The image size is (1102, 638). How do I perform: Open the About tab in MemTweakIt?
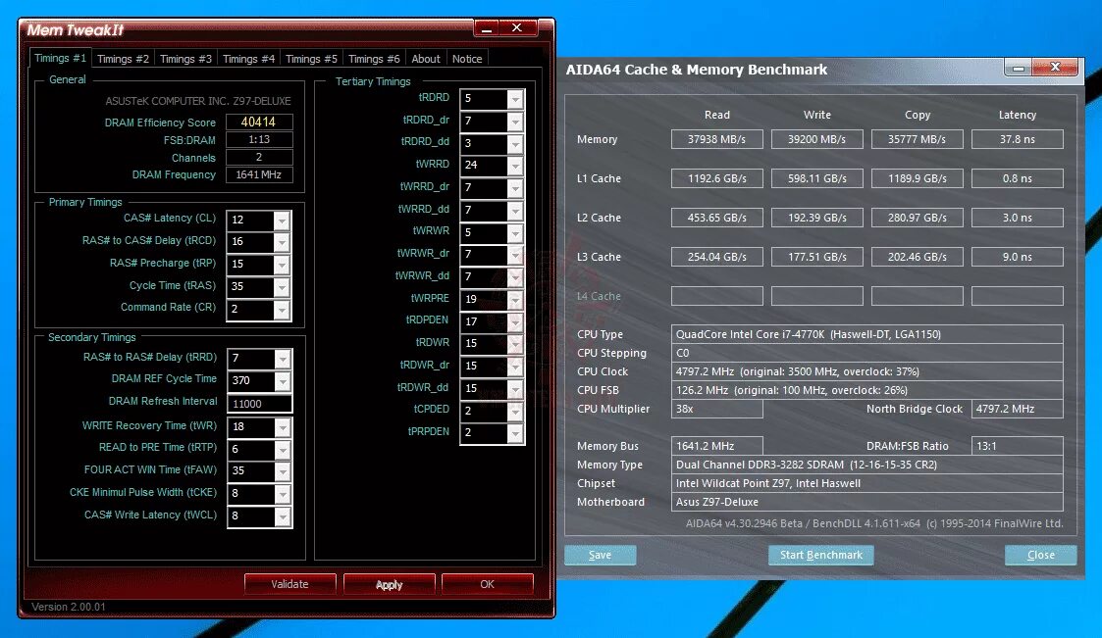pos(426,59)
